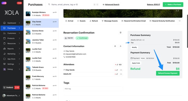Open Adults #2 ellipsis menu
The width and height of the screenshot is (188, 101).
pyautogui.click(x=121, y=74)
